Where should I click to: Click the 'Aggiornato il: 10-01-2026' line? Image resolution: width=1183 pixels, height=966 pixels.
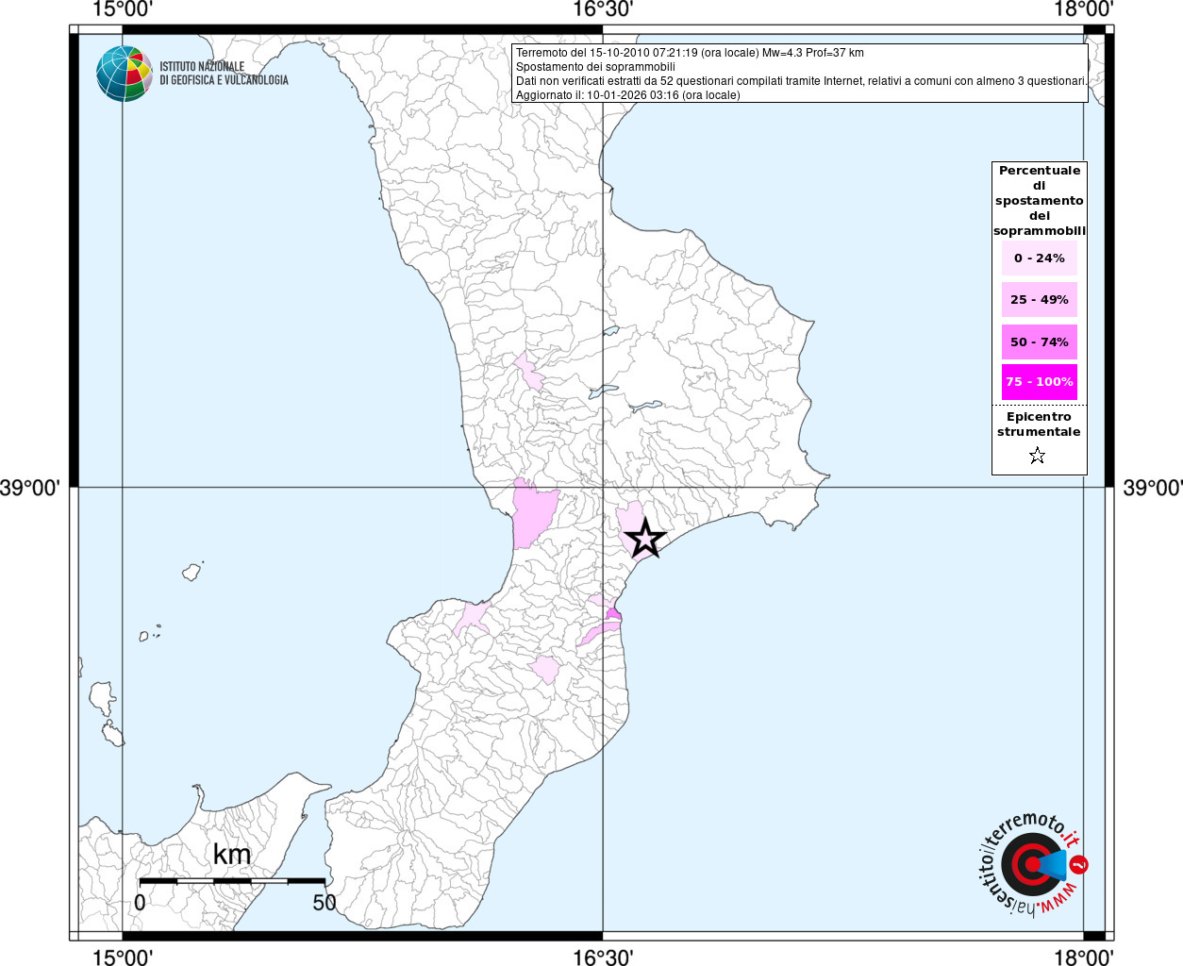tap(628, 95)
